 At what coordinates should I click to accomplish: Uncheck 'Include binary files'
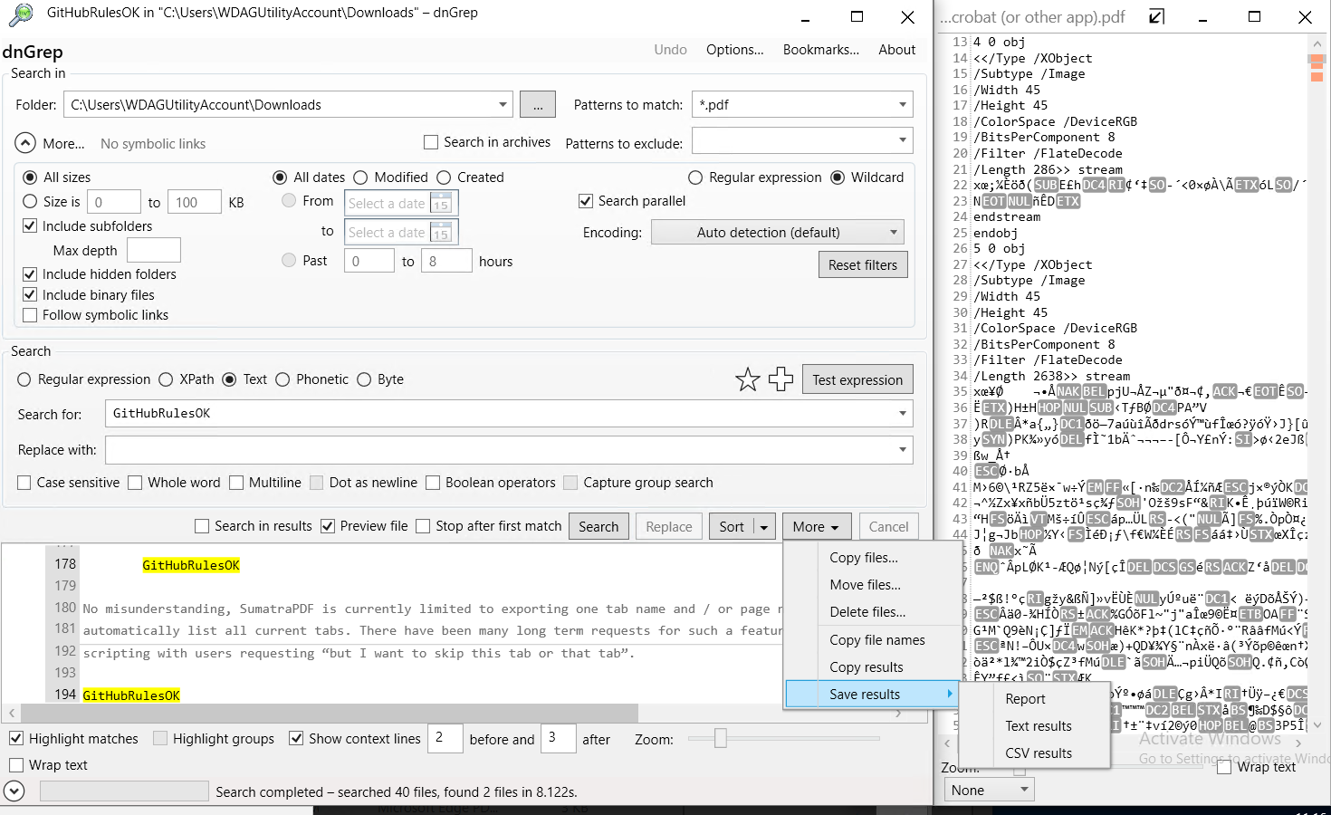click(x=30, y=294)
